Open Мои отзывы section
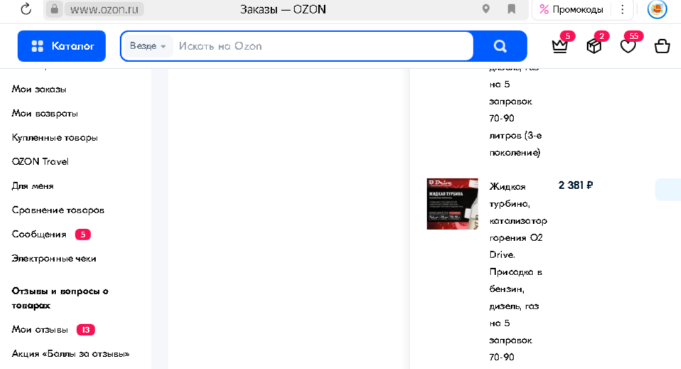This screenshot has width=681, height=369. pos(40,330)
